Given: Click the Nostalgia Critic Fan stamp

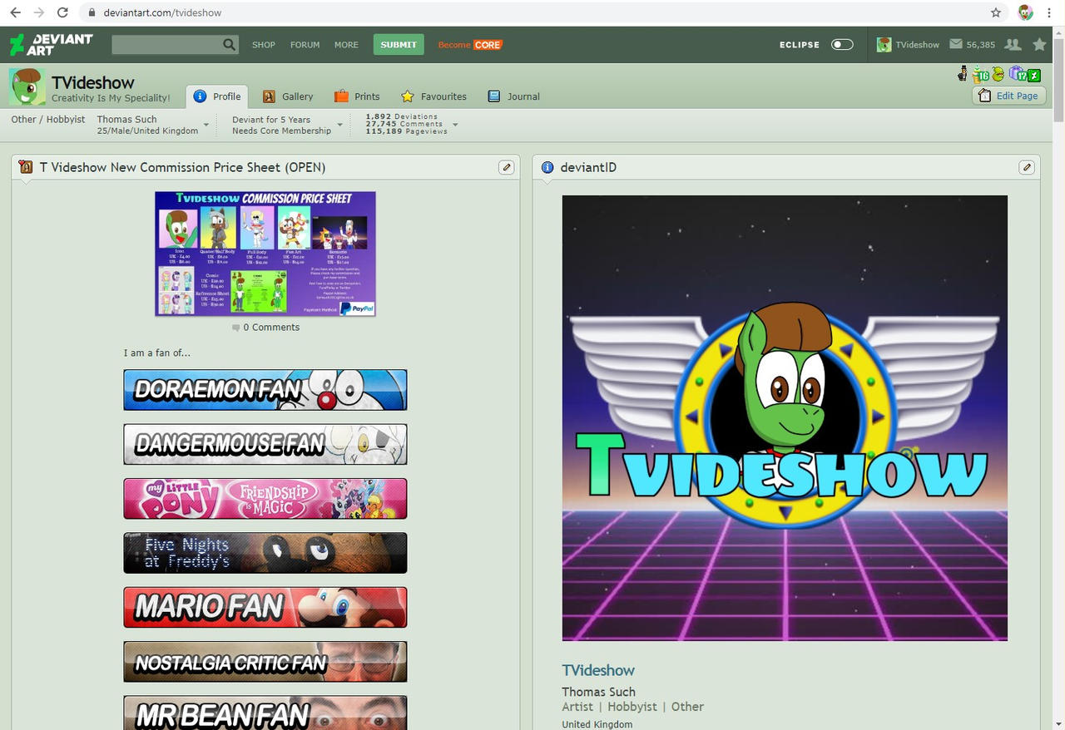Looking at the screenshot, I should point(265,662).
